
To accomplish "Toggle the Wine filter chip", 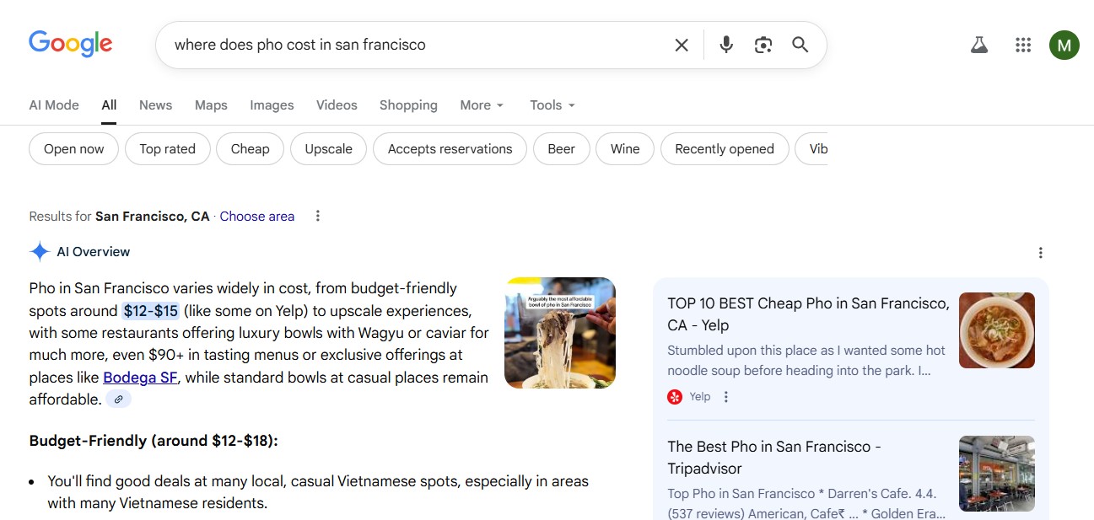I will (x=625, y=149).
